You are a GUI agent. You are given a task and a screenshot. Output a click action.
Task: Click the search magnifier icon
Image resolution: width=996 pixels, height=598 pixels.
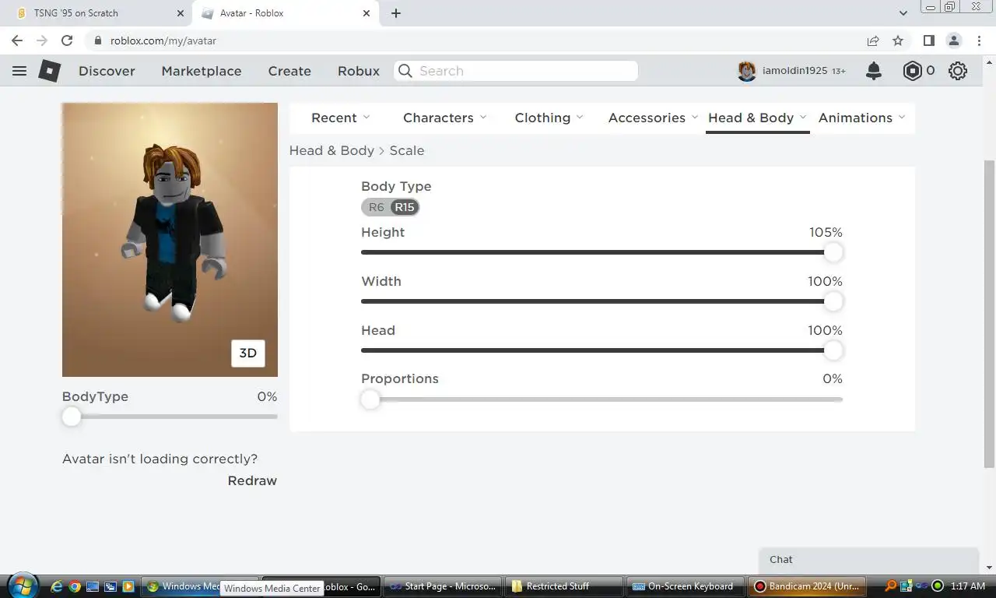pyautogui.click(x=405, y=71)
